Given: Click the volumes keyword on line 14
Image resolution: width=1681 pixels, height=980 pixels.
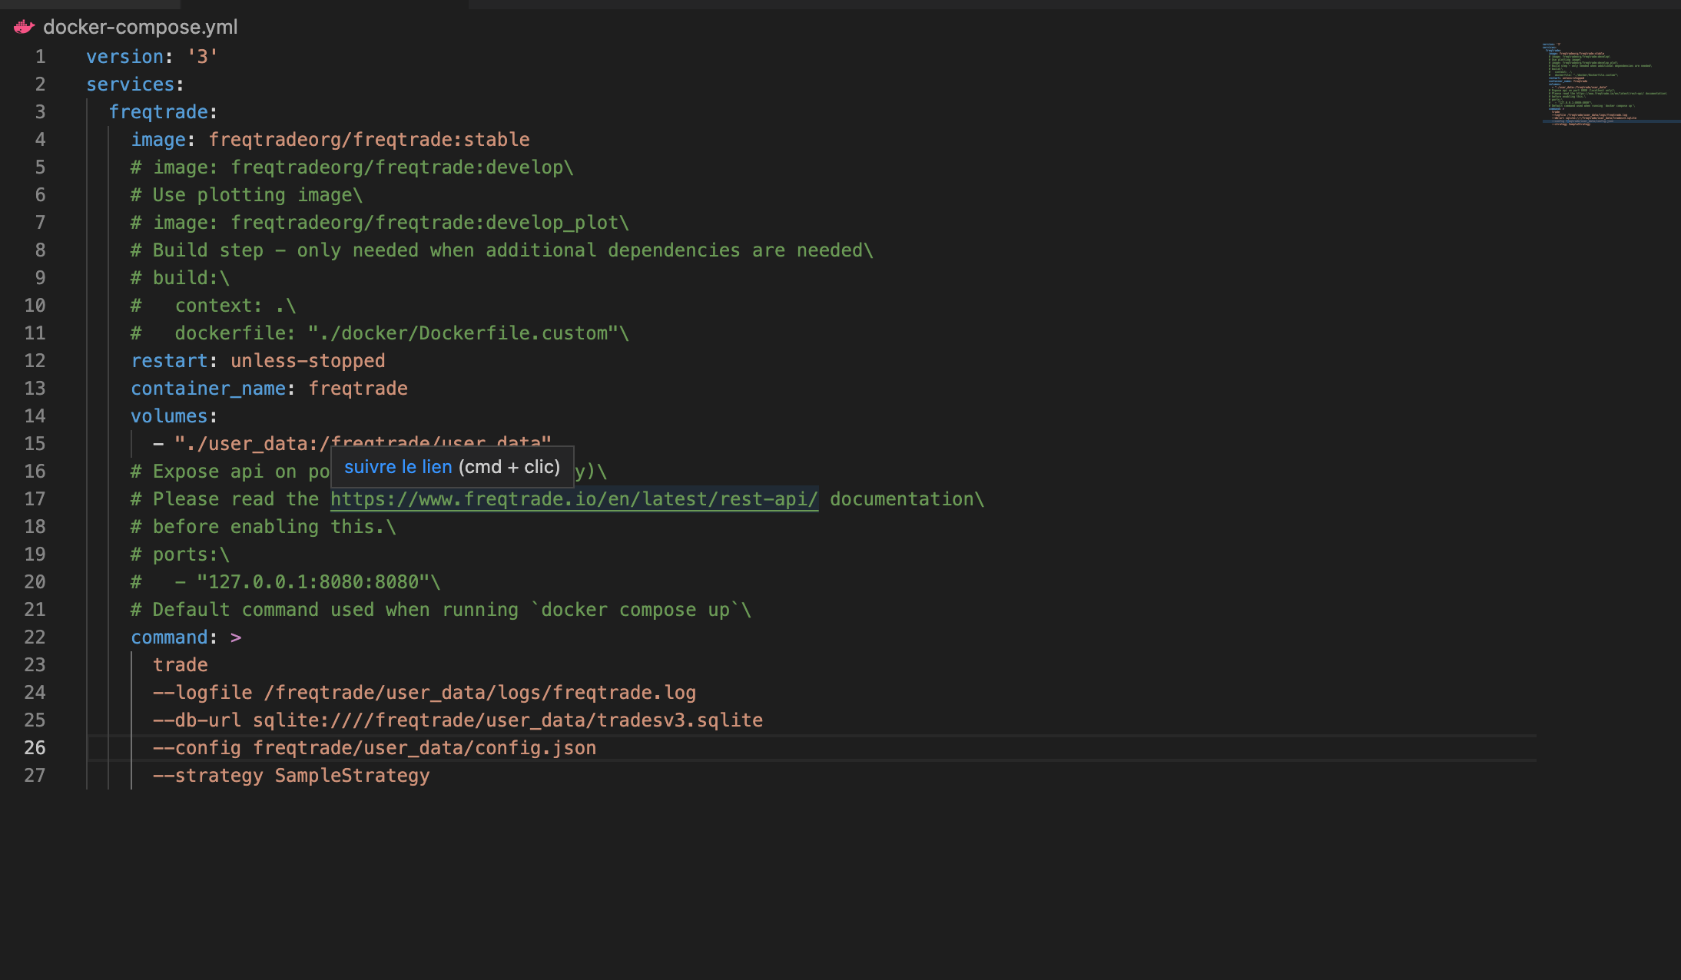Looking at the screenshot, I should point(169,416).
